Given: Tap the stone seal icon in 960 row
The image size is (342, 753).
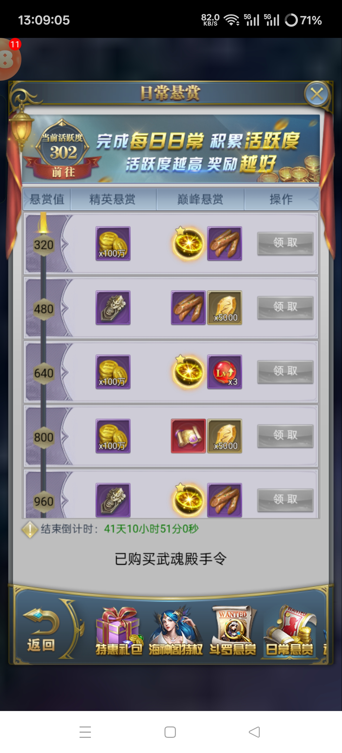Looking at the screenshot, I should coord(113,500).
